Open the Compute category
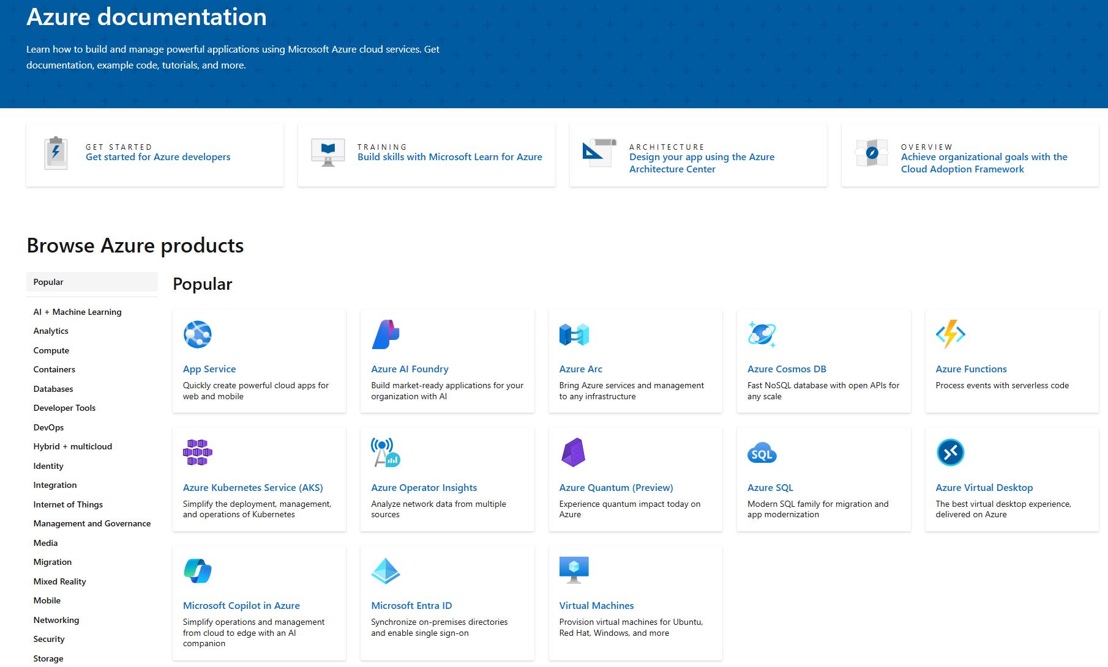The width and height of the screenshot is (1108, 667). pyautogui.click(x=51, y=350)
